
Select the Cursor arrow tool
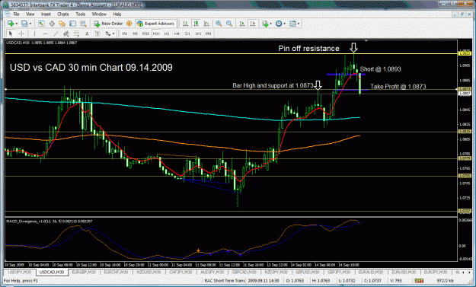11,33
